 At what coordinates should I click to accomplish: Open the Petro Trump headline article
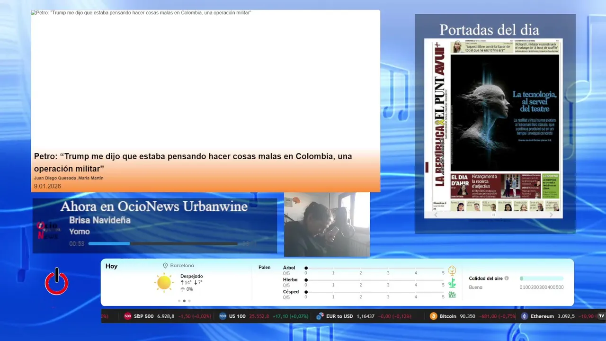(x=193, y=162)
